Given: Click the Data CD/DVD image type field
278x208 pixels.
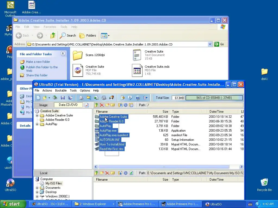Looking at the screenshot, I should (68, 105).
